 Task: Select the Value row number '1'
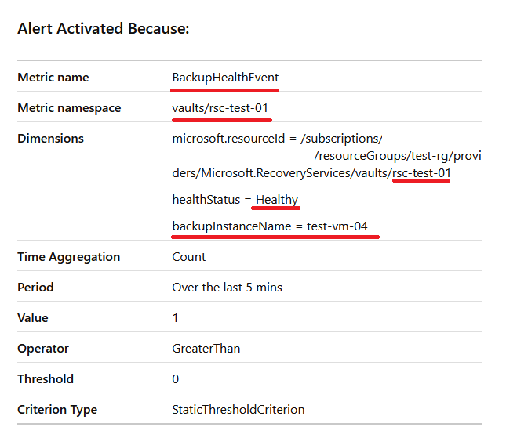pyautogui.click(x=175, y=318)
